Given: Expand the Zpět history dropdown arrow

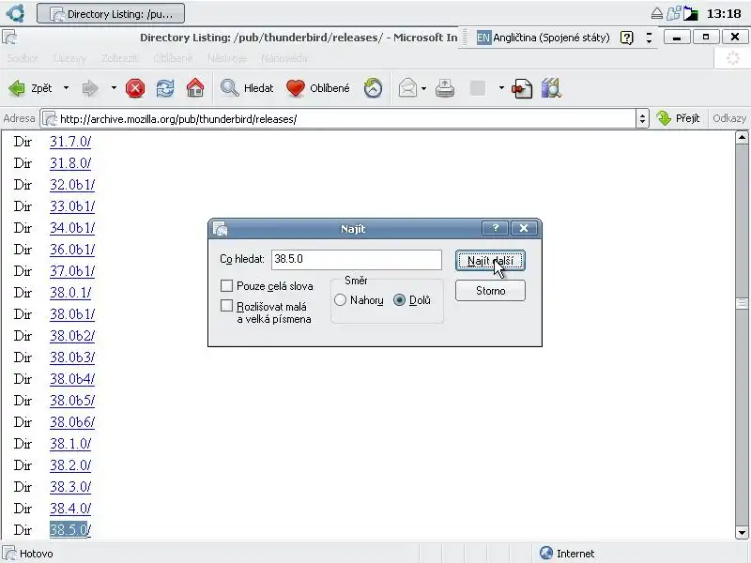Looking at the screenshot, I should (66, 88).
